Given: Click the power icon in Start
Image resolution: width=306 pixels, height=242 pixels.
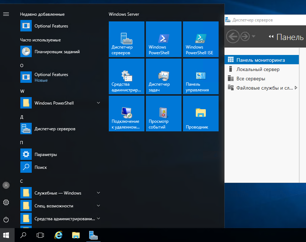Looking at the screenshot, I should 6,220.
